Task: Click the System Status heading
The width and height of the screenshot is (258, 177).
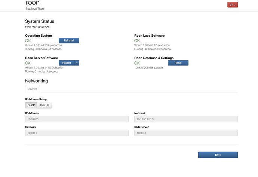Action: tap(40, 21)
